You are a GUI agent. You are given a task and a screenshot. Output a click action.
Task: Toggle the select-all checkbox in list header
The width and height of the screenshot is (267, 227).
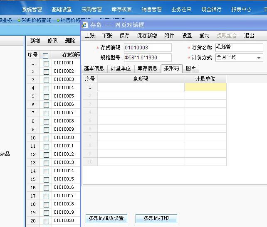(46, 55)
